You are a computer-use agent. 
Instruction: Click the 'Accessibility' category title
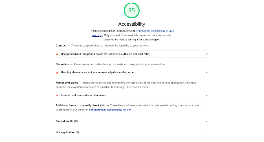[132, 24]
